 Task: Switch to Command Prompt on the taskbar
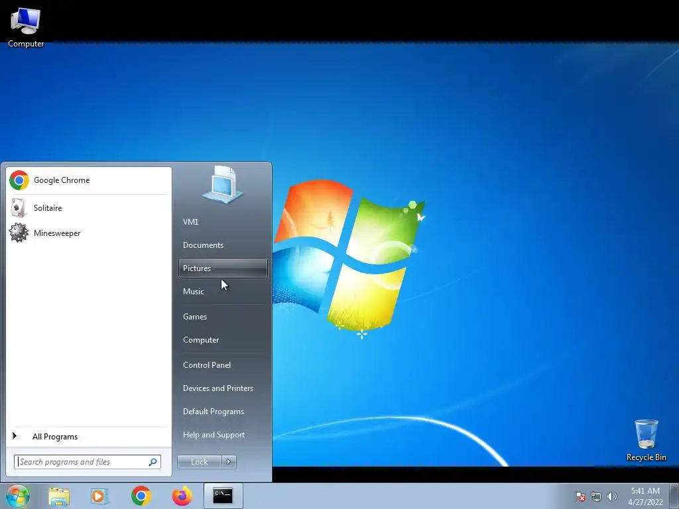pyautogui.click(x=223, y=496)
